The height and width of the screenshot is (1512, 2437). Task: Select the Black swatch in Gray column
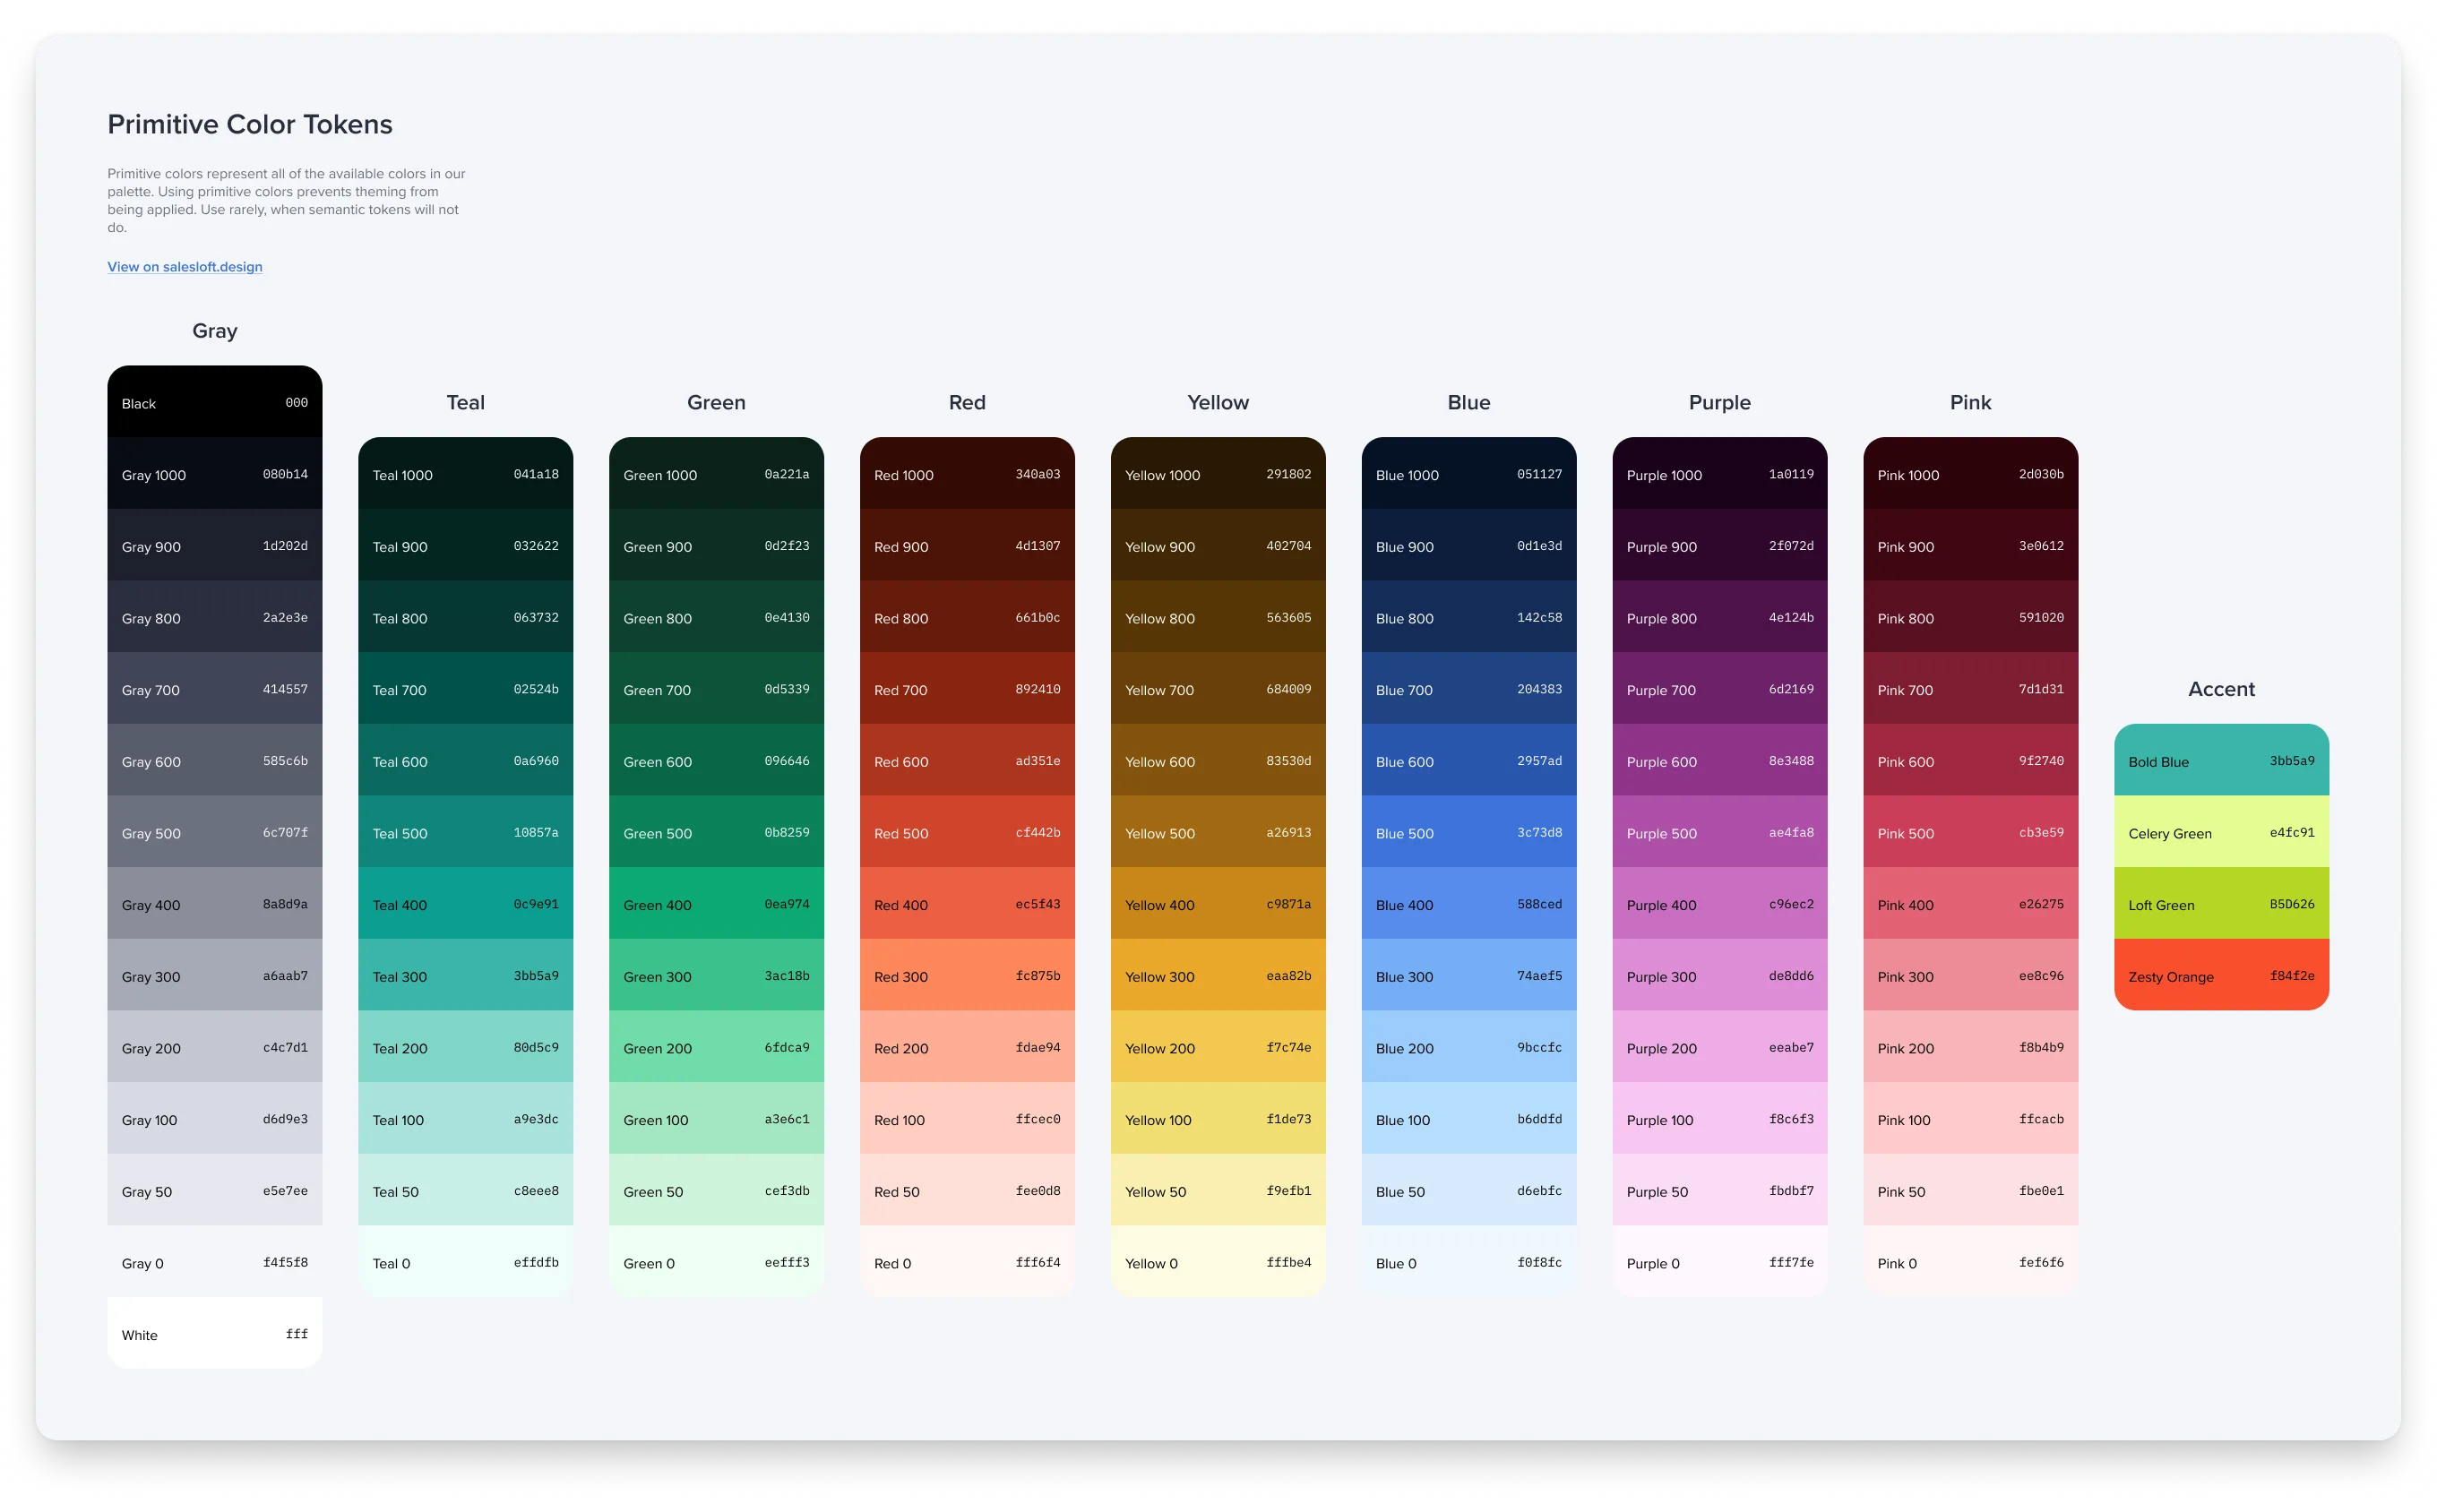click(214, 402)
